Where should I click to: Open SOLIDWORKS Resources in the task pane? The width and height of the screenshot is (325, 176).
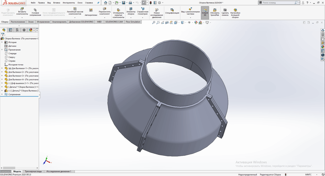pos(323,30)
